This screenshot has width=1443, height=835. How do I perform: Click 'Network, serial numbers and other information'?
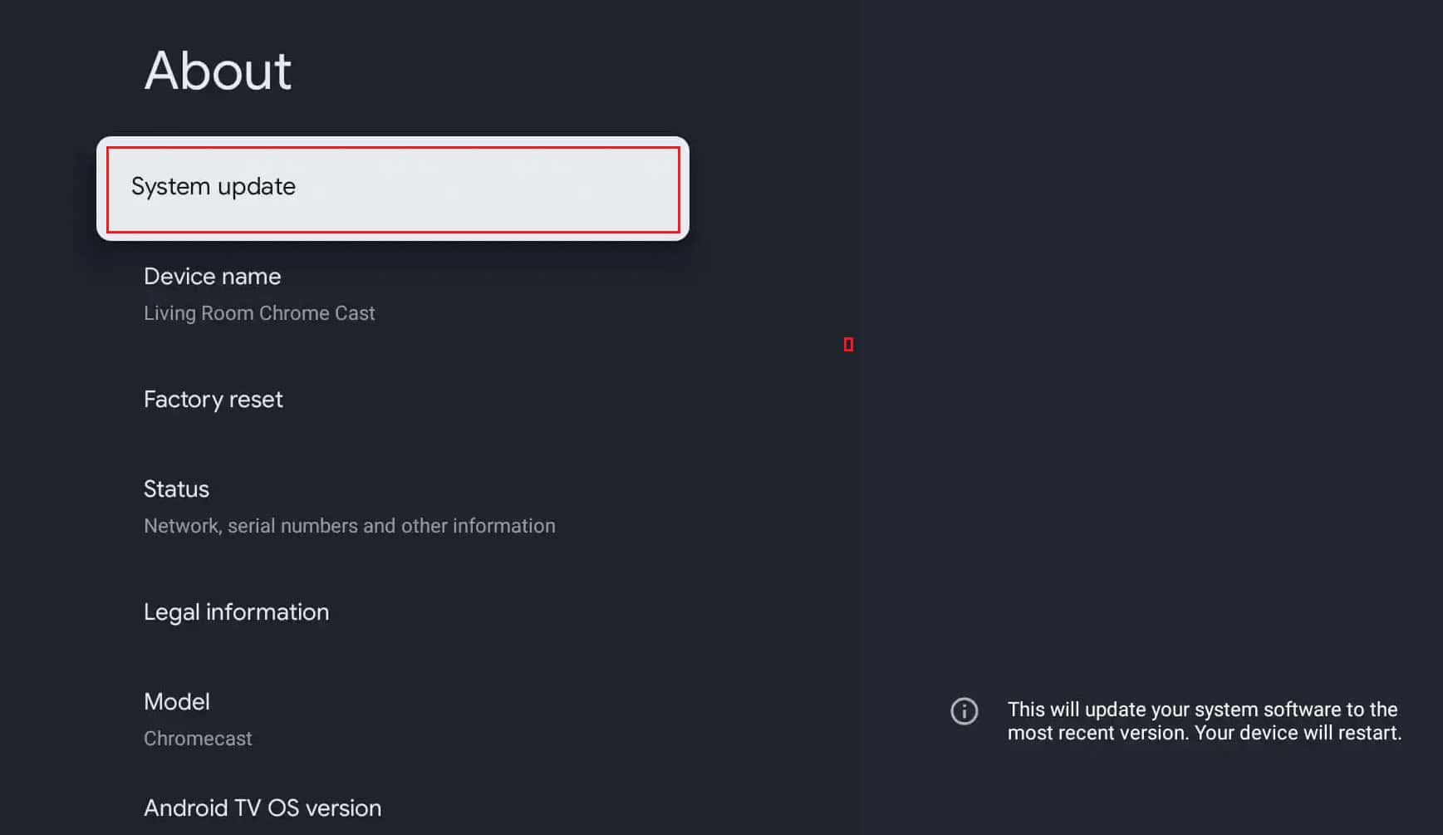[x=350, y=526]
